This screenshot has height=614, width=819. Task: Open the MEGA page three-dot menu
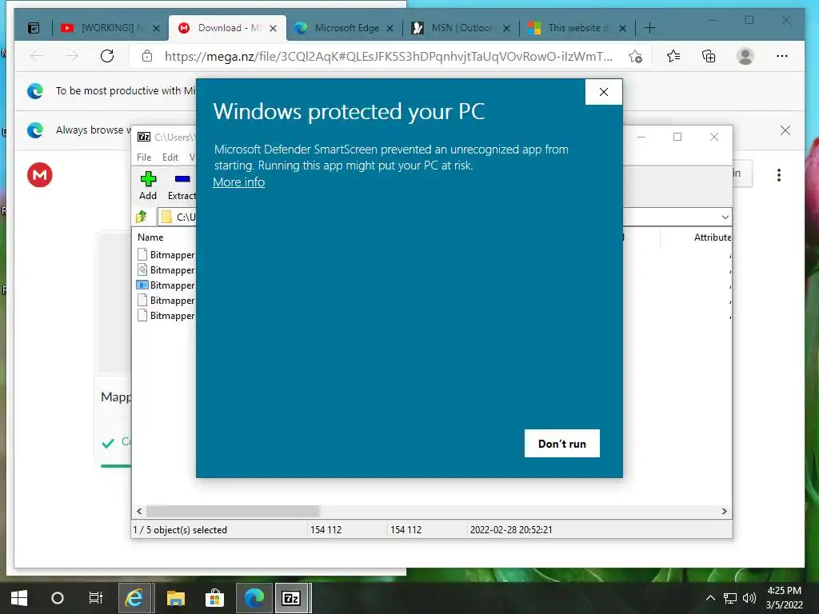[x=779, y=175]
